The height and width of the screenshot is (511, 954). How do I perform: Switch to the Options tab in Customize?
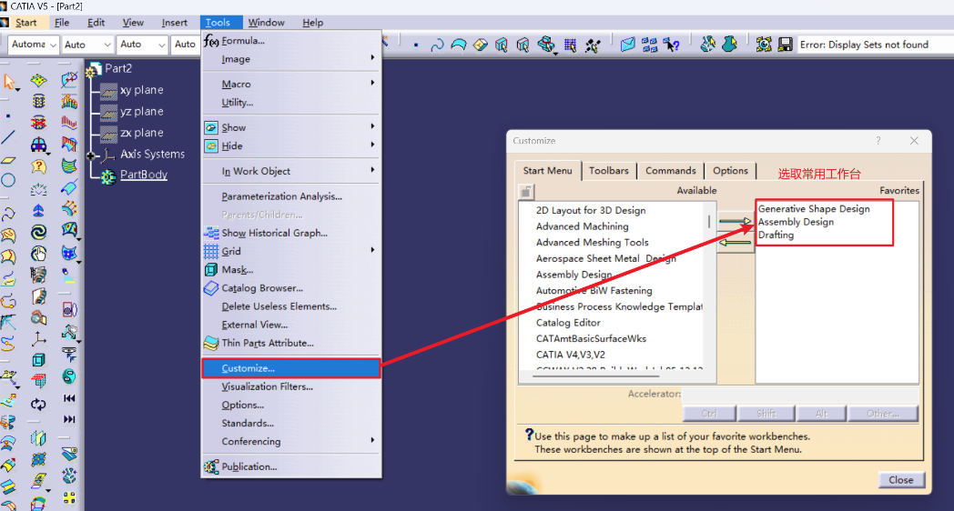click(730, 171)
